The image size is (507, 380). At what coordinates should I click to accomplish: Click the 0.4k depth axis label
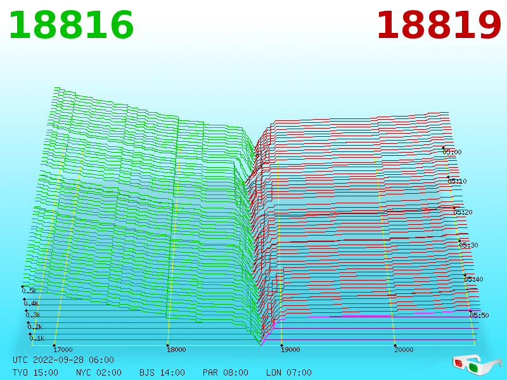[31, 304]
